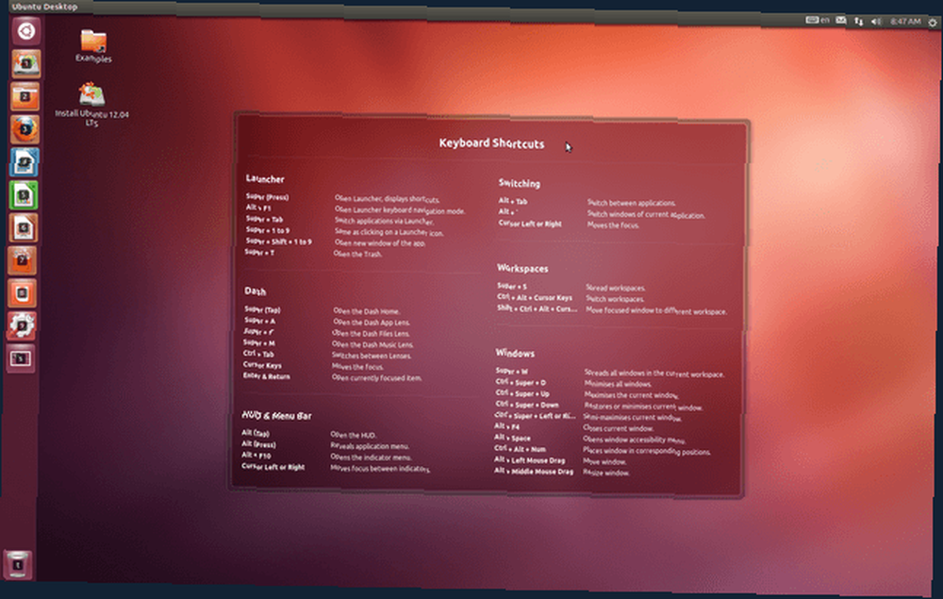Viewport: 943px width, 599px height.
Task: Click 'Switch between applications.' description
Action: point(632,203)
